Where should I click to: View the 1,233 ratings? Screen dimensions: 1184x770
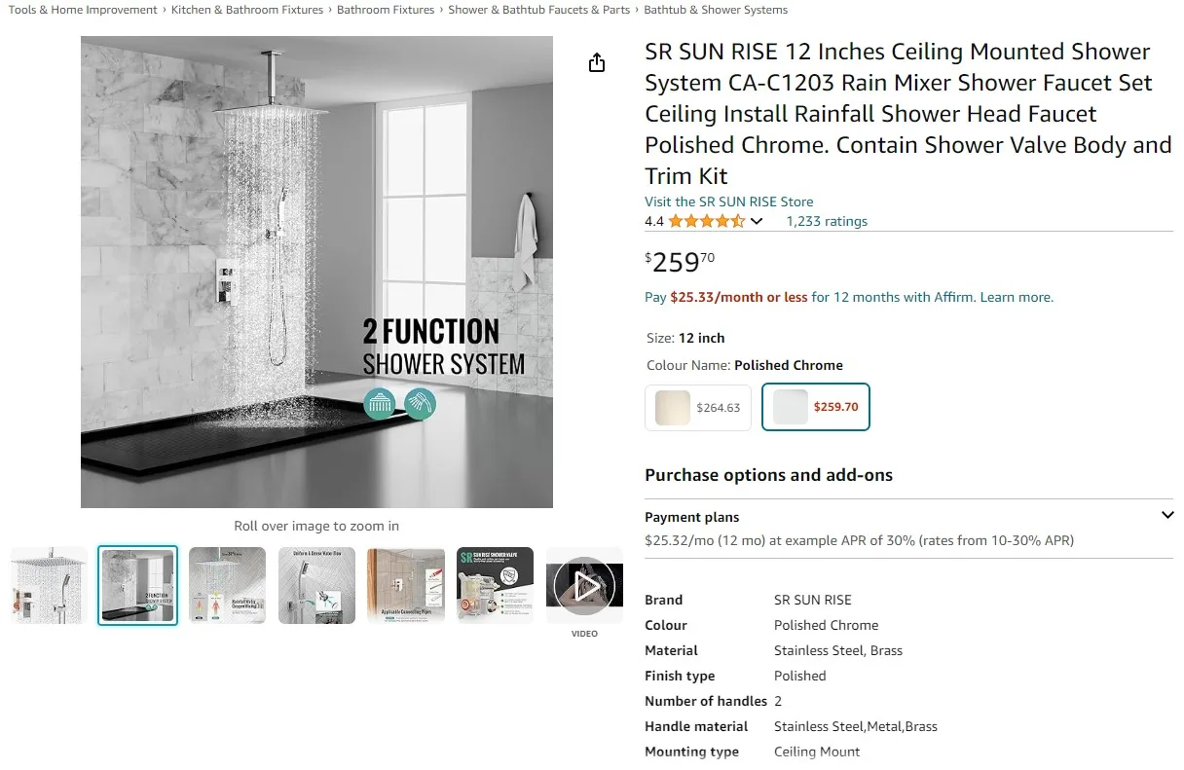(826, 221)
